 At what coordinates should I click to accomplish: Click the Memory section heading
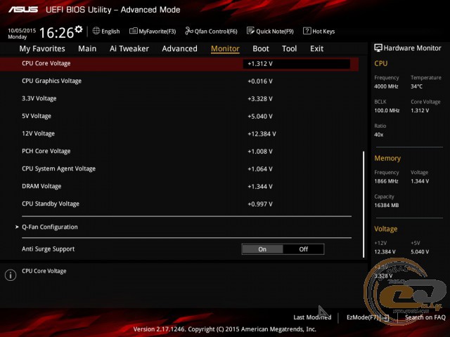point(387,158)
